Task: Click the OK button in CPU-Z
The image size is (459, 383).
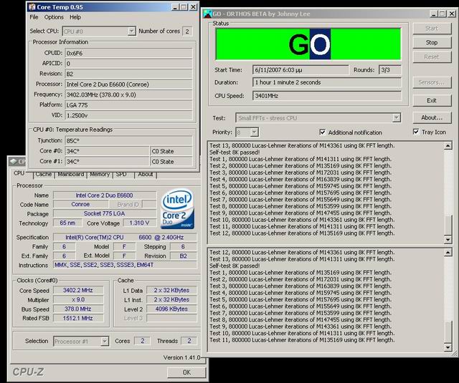Action: pos(186,372)
